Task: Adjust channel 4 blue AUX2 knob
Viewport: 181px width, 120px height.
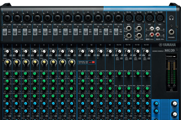Action: point(35,111)
